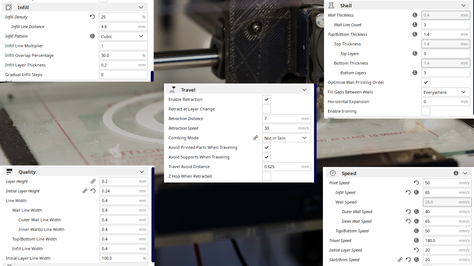Reset Print Speed to default

click(416, 183)
